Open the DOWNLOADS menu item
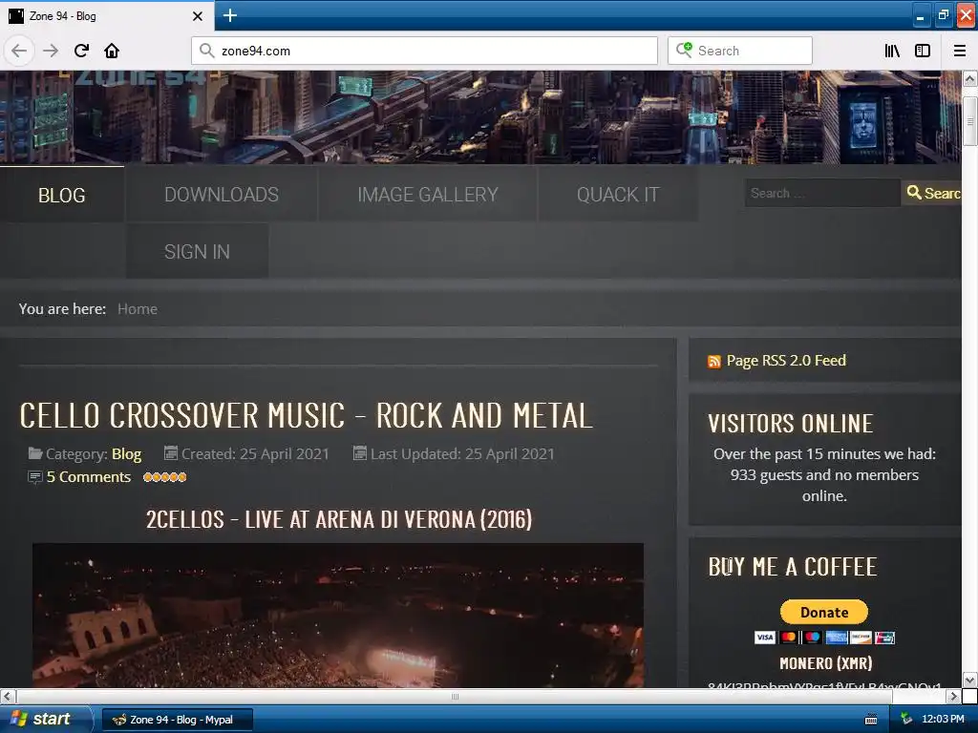 (x=222, y=195)
